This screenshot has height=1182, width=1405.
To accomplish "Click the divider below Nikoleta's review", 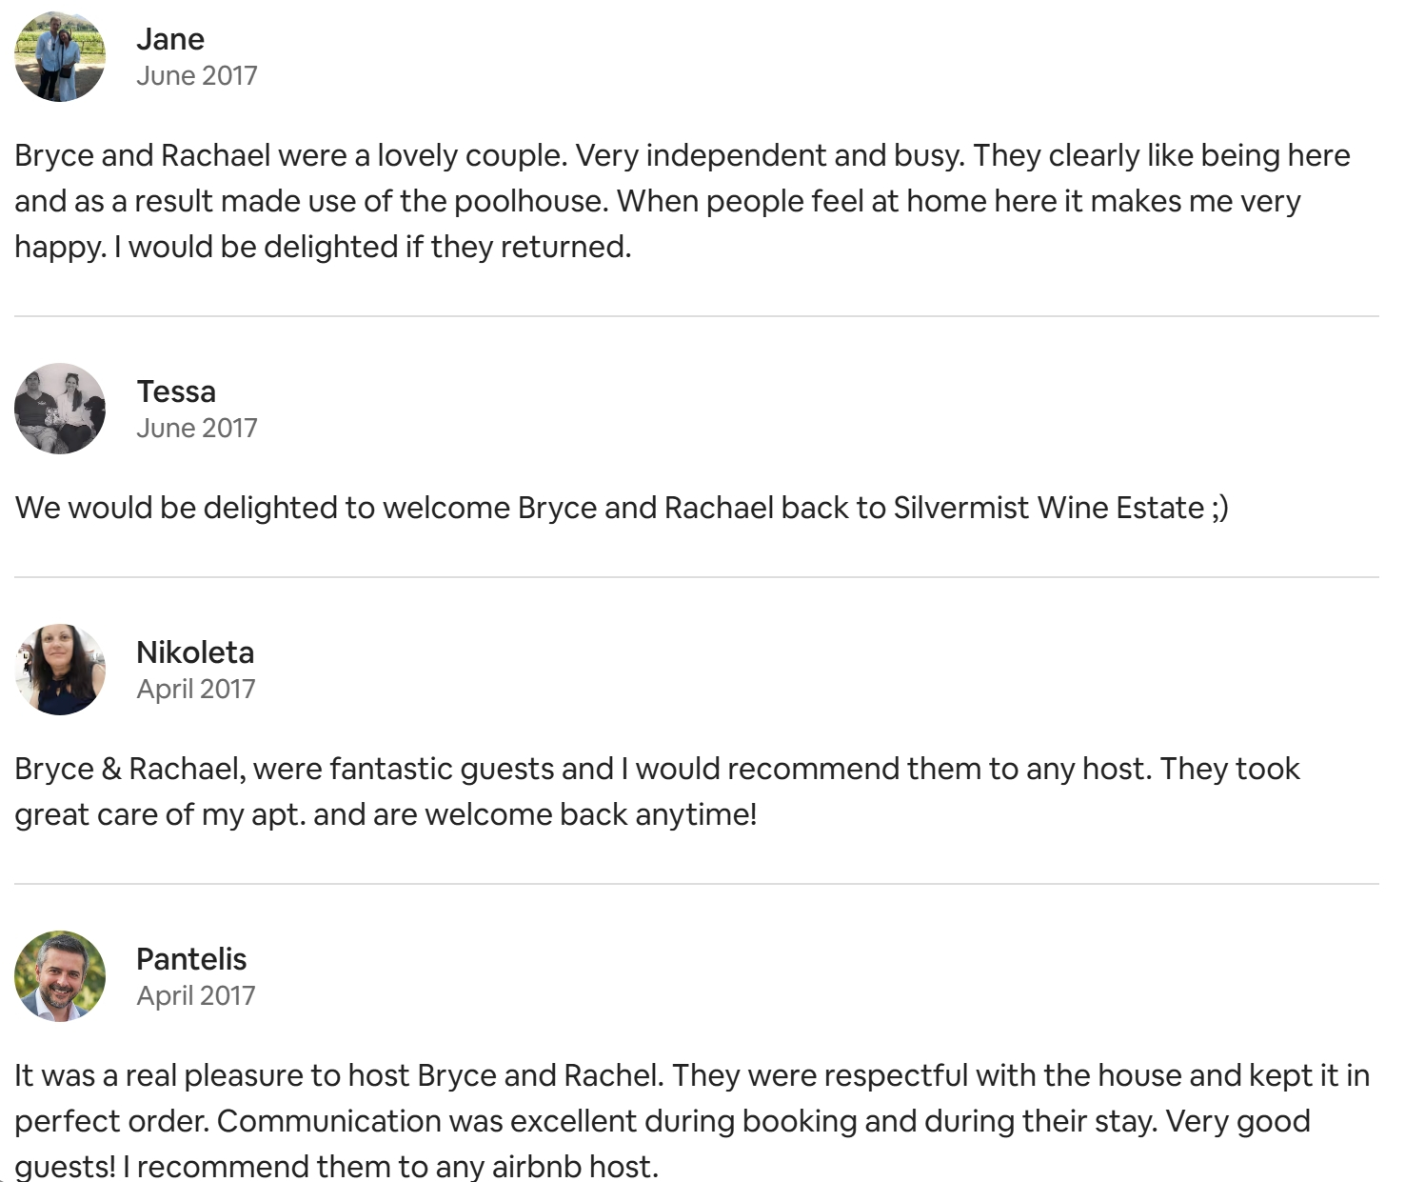I will [x=696, y=884].
